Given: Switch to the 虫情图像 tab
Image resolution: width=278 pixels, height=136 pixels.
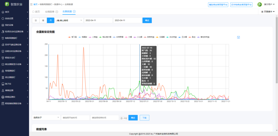Looking at the screenshot, I should 49,12.
